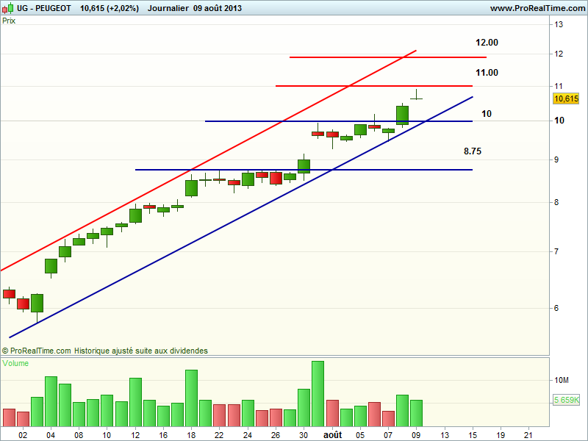
Task: Select the tallest green volume bar
Action: [318, 393]
